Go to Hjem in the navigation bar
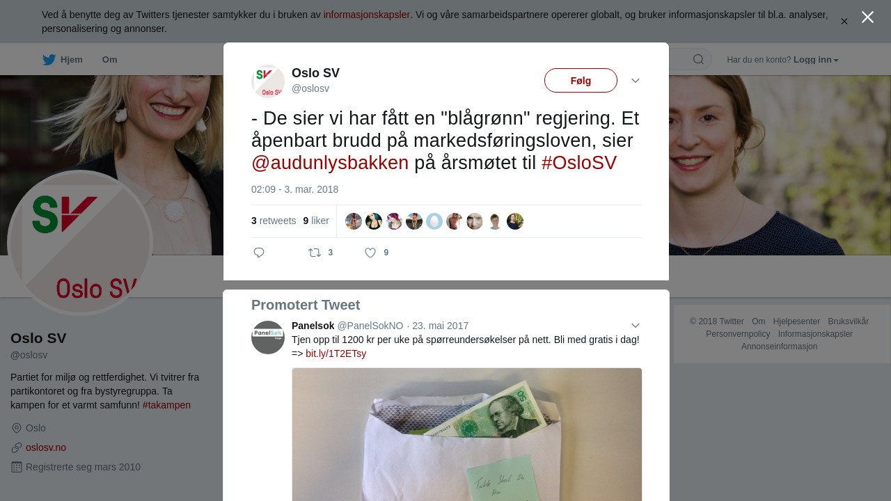Image resolution: width=891 pixels, height=501 pixels. 72,60
